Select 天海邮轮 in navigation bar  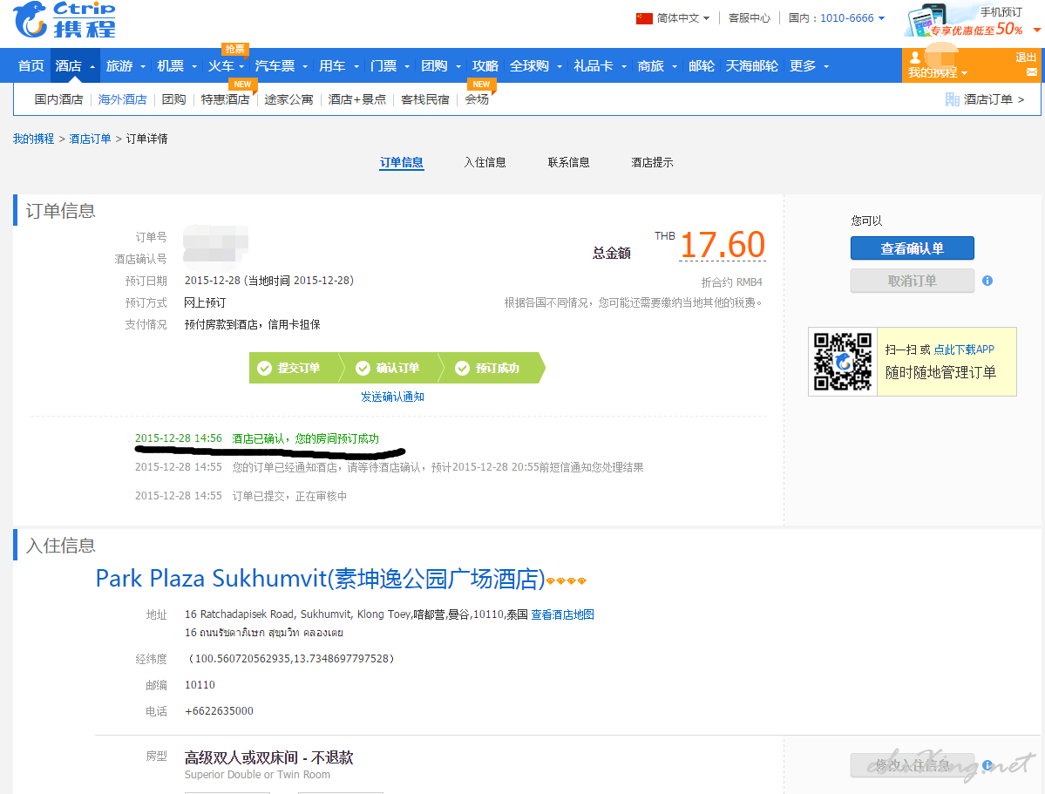point(752,66)
